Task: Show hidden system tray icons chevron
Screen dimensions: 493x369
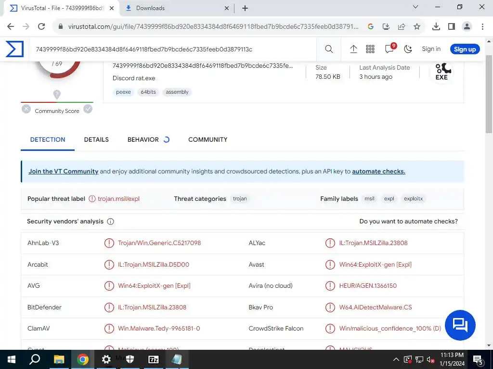Action: 396,359
